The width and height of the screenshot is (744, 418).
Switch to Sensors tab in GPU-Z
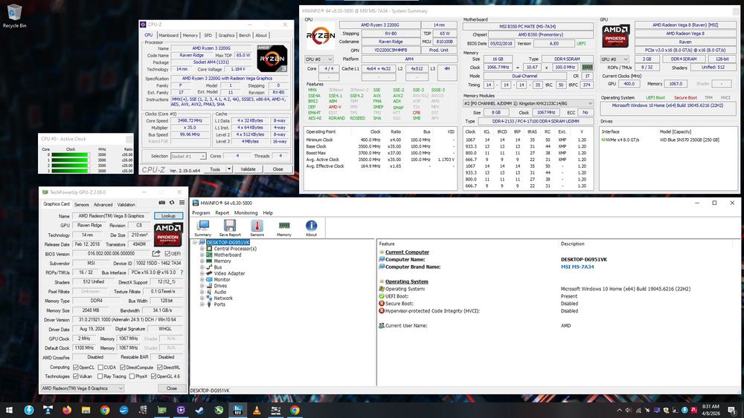[82, 204]
